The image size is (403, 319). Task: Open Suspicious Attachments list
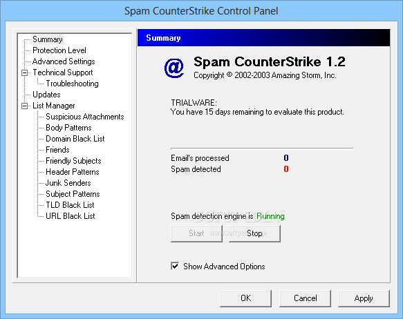tap(85, 117)
